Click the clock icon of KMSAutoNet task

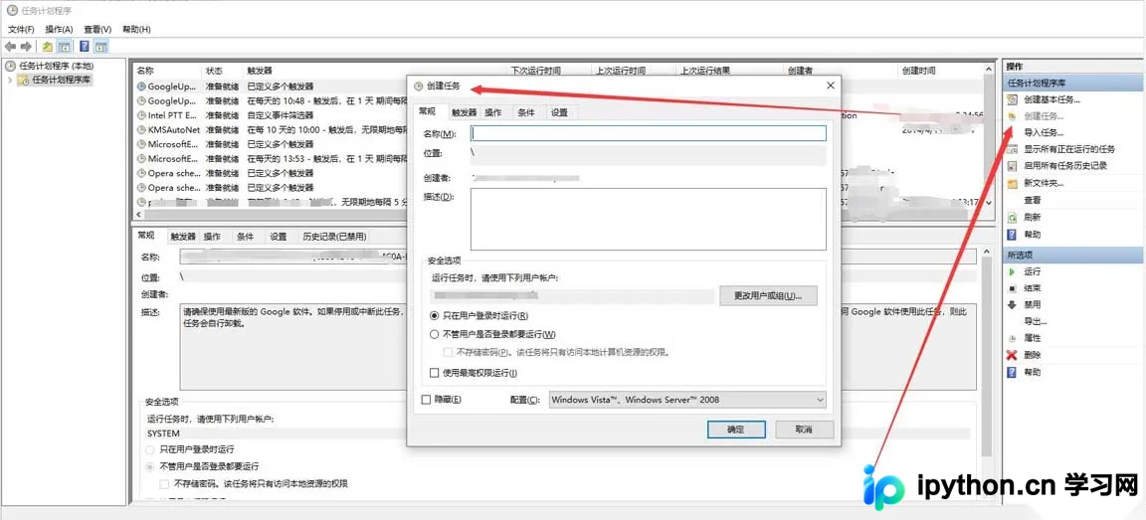tap(141, 129)
